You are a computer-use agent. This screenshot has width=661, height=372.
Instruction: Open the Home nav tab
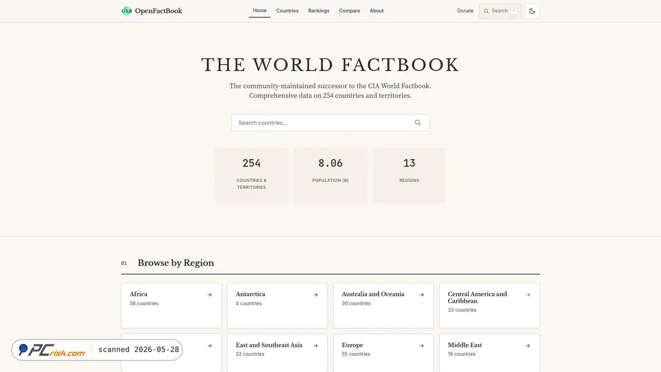pyautogui.click(x=260, y=11)
